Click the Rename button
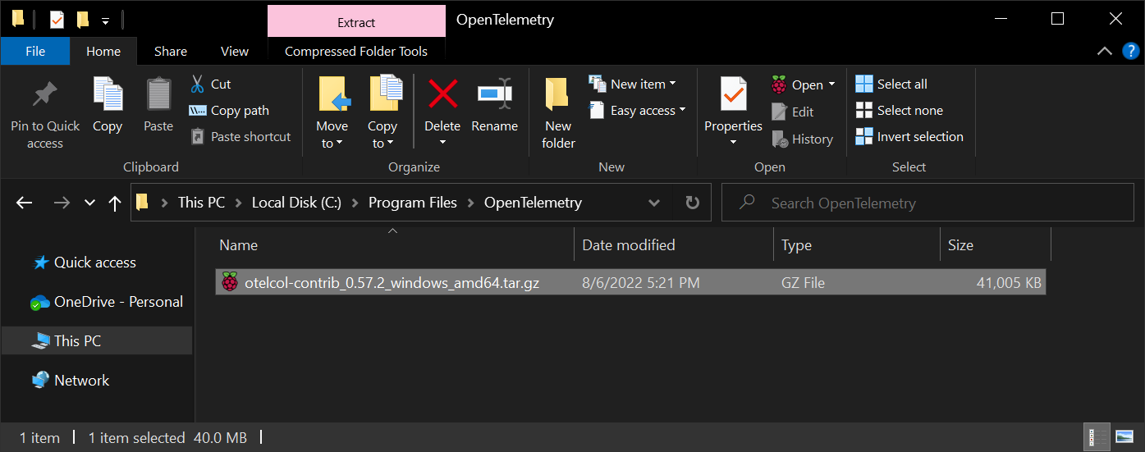This screenshot has width=1145, height=452. (x=494, y=105)
